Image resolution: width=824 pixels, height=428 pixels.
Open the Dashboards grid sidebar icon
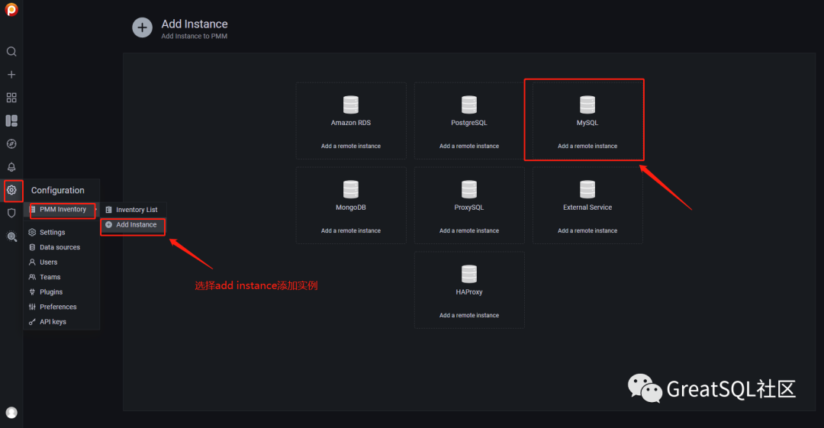11,98
